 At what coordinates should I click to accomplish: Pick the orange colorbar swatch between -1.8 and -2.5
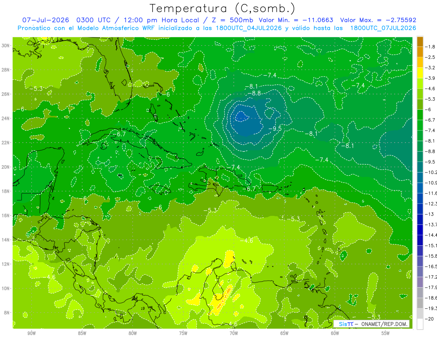tap(420, 52)
